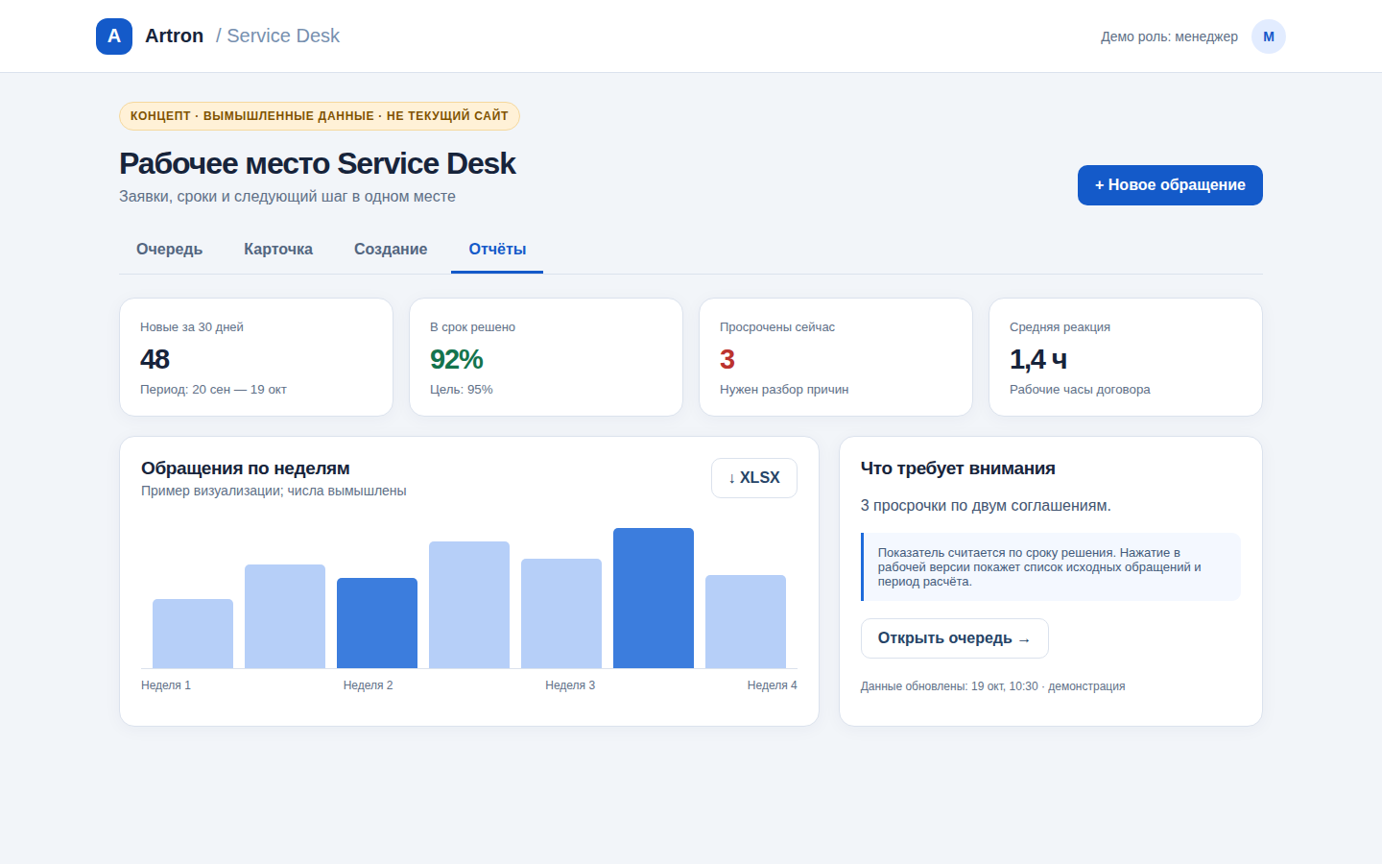Click the Artron logo icon
The height and width of the screenshot is (864, 1382).
pyautogui.click(x=114, y=36)
